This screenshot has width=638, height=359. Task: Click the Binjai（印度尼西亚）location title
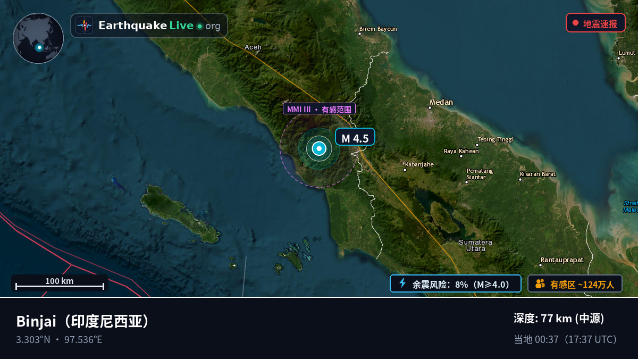pyautogui.click(x=83, y=321)
